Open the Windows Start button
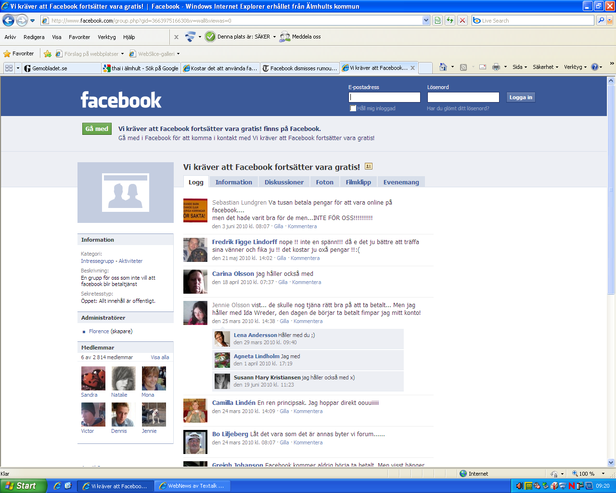 click(23, 486)
